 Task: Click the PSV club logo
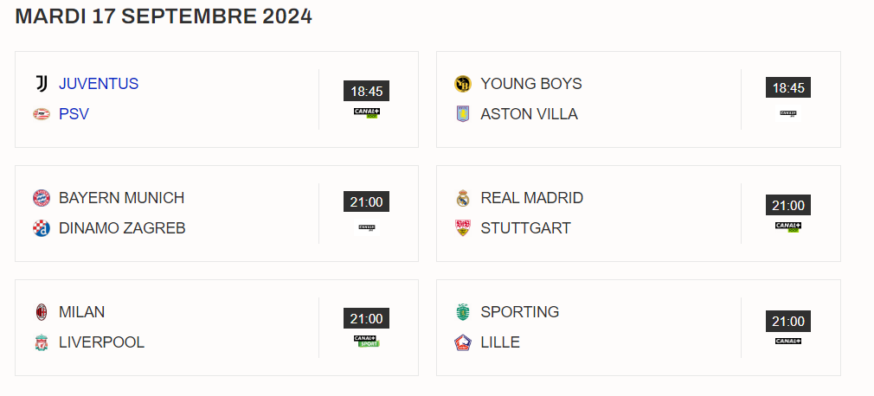tap(42, 114)
